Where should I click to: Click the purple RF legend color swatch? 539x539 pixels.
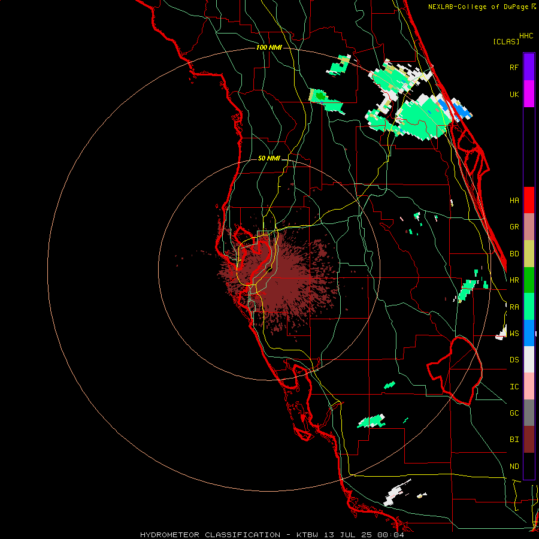(529, 67)
